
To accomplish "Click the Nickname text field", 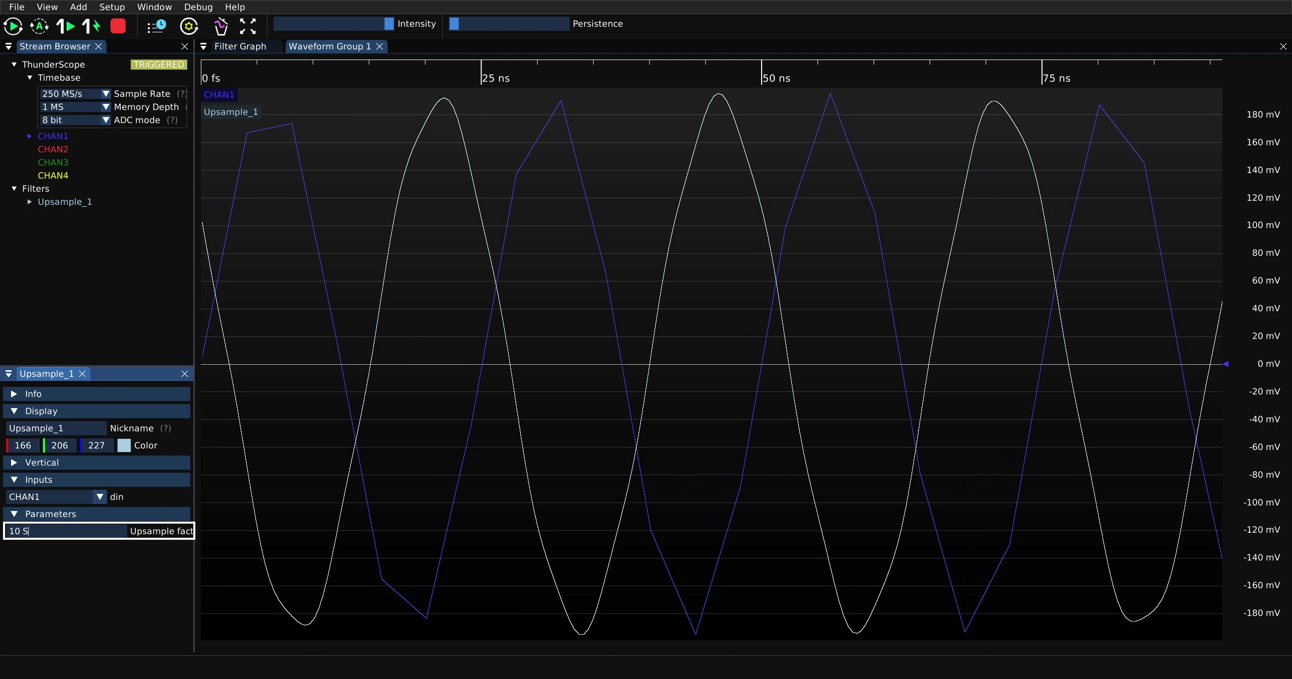I will pos(56,428).
